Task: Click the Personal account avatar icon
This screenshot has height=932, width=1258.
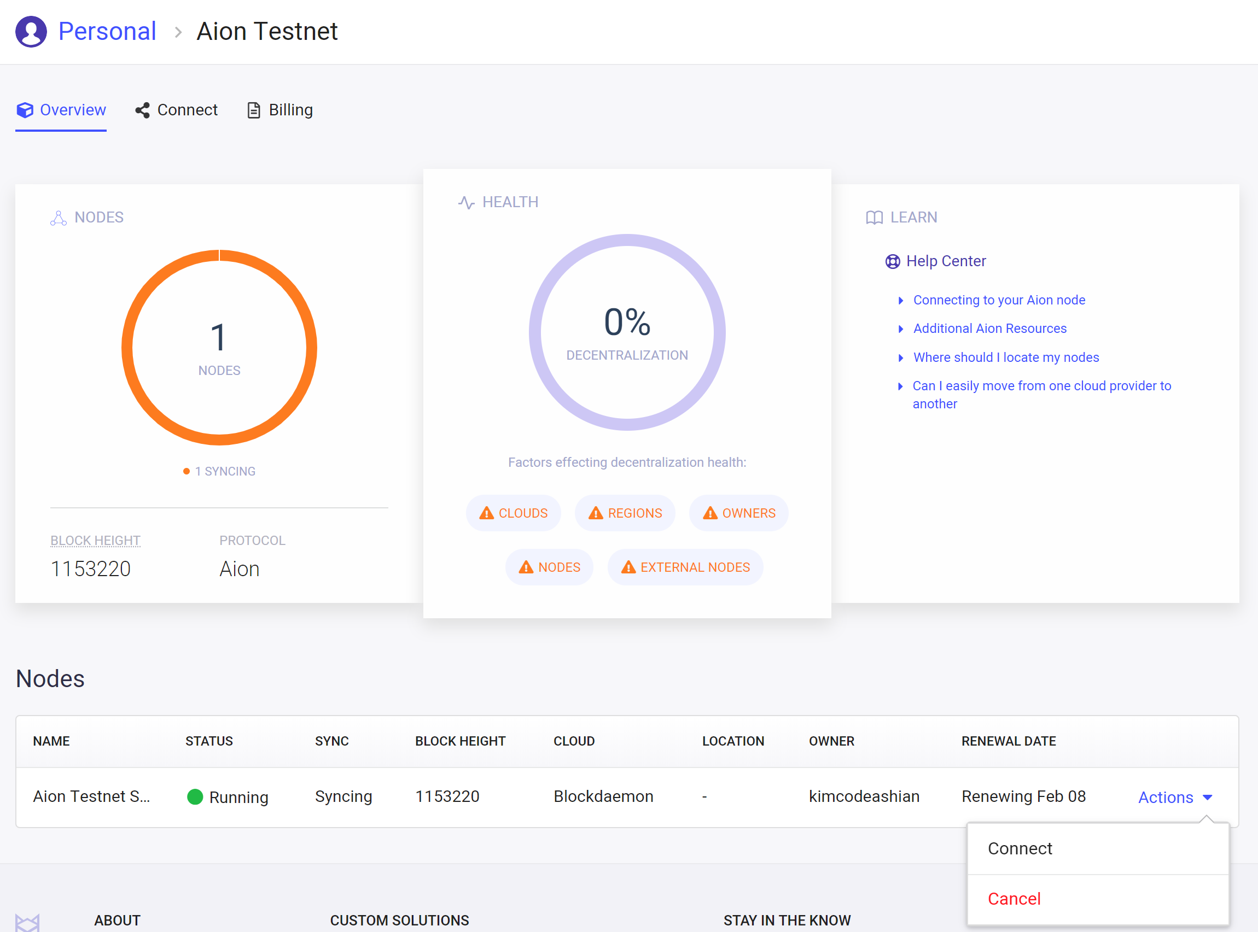Action: pyautogui.click(x=31, y=32)
